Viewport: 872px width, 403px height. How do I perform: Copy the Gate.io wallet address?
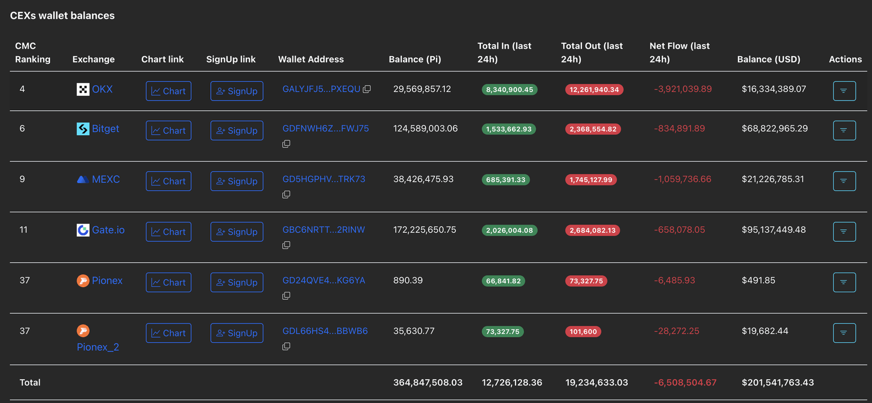pyautogui.click(x=286, y=245)
